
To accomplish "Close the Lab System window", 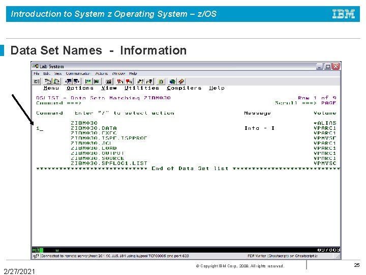I will [x=336, y=66].
